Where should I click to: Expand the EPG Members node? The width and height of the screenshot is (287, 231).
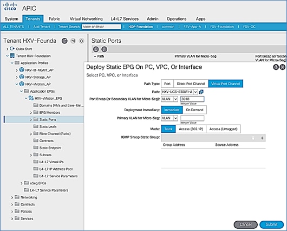31,113
